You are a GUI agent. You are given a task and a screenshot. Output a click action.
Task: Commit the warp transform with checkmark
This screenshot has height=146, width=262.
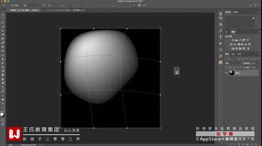pyautogui.click(x=144, y=5)
